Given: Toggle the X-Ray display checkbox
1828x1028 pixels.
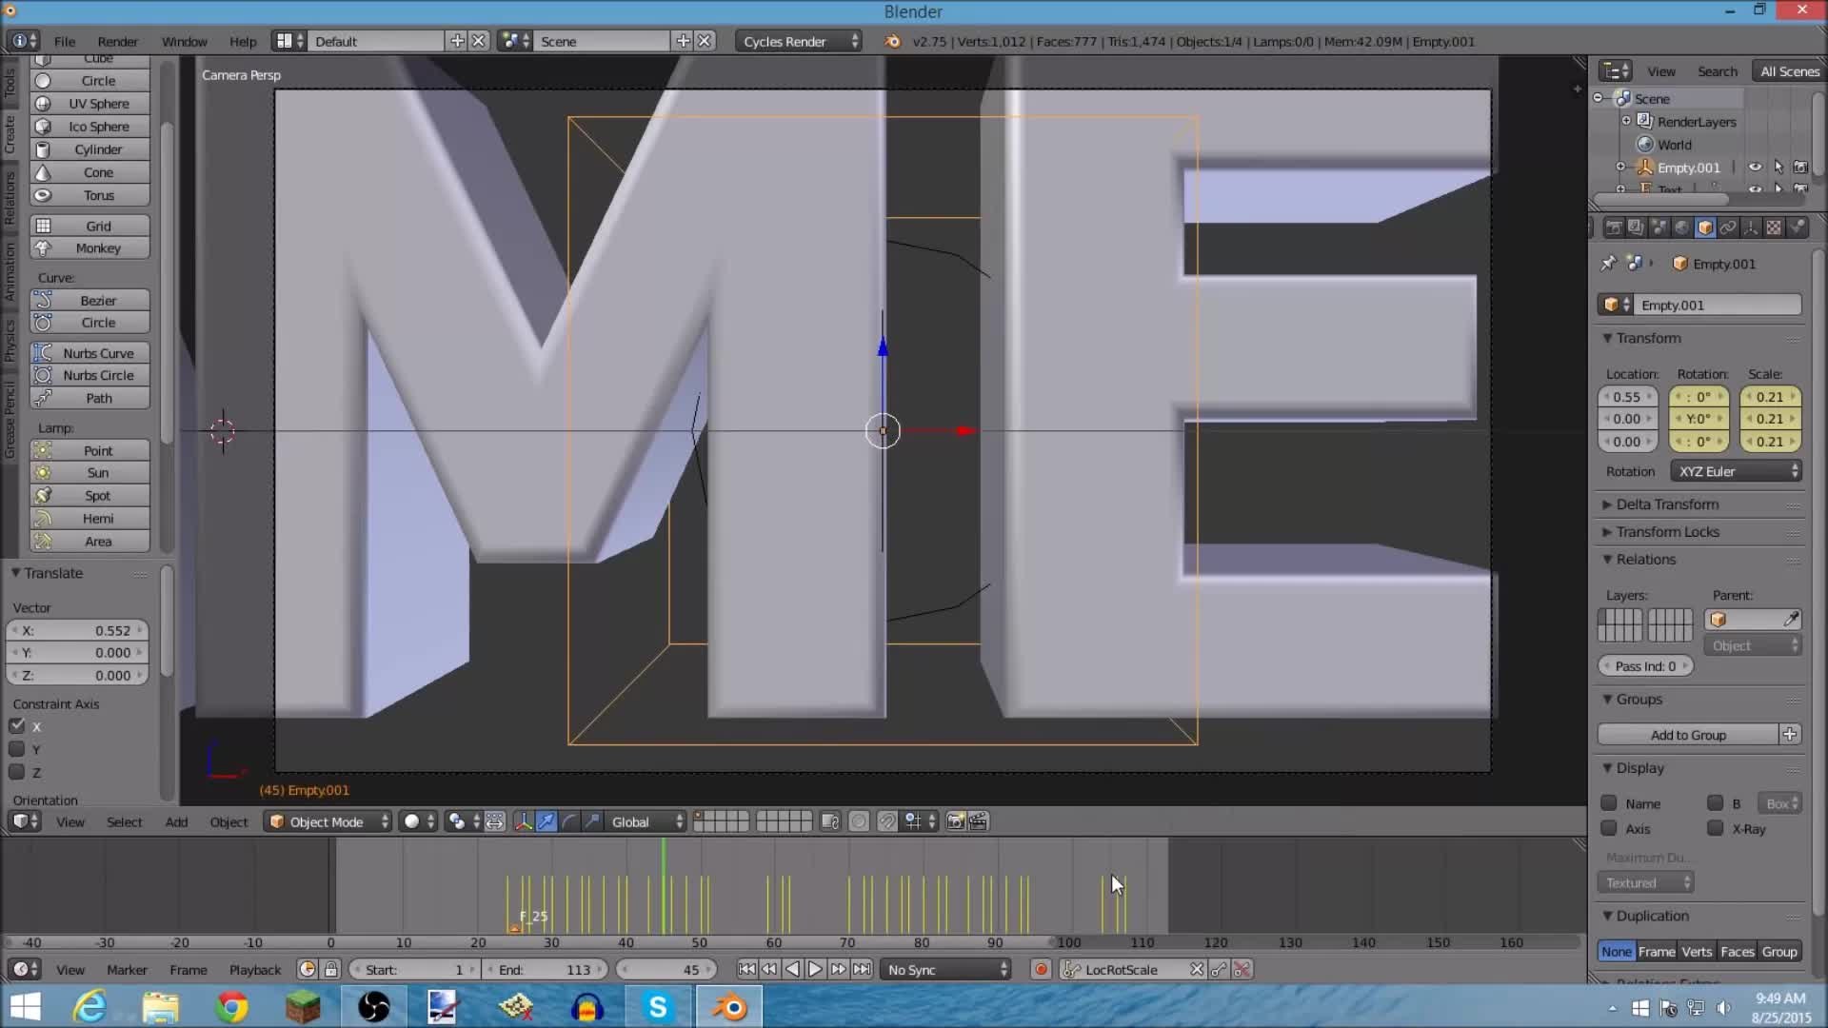Looking at the screenshot, I should click(x=1717, y=828).
